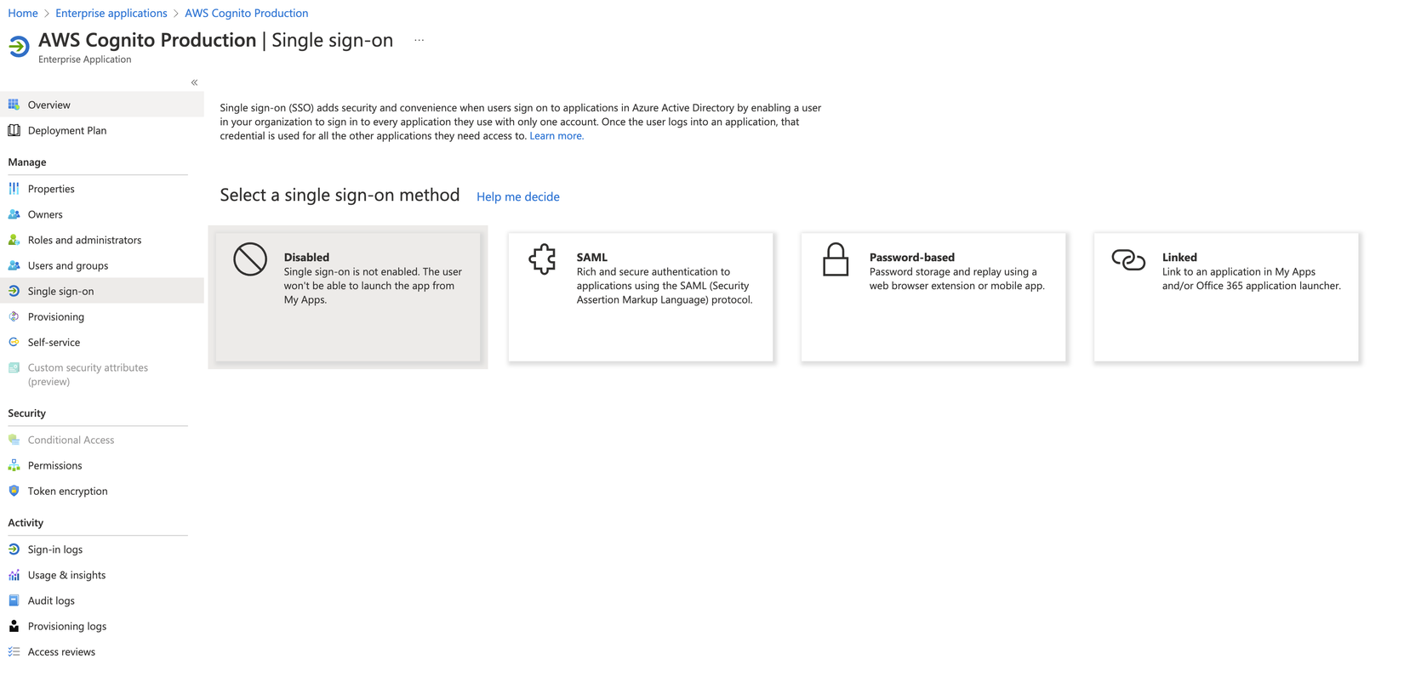
Task: Click the Linked chain icon
Action: (x=1128, y=259)
